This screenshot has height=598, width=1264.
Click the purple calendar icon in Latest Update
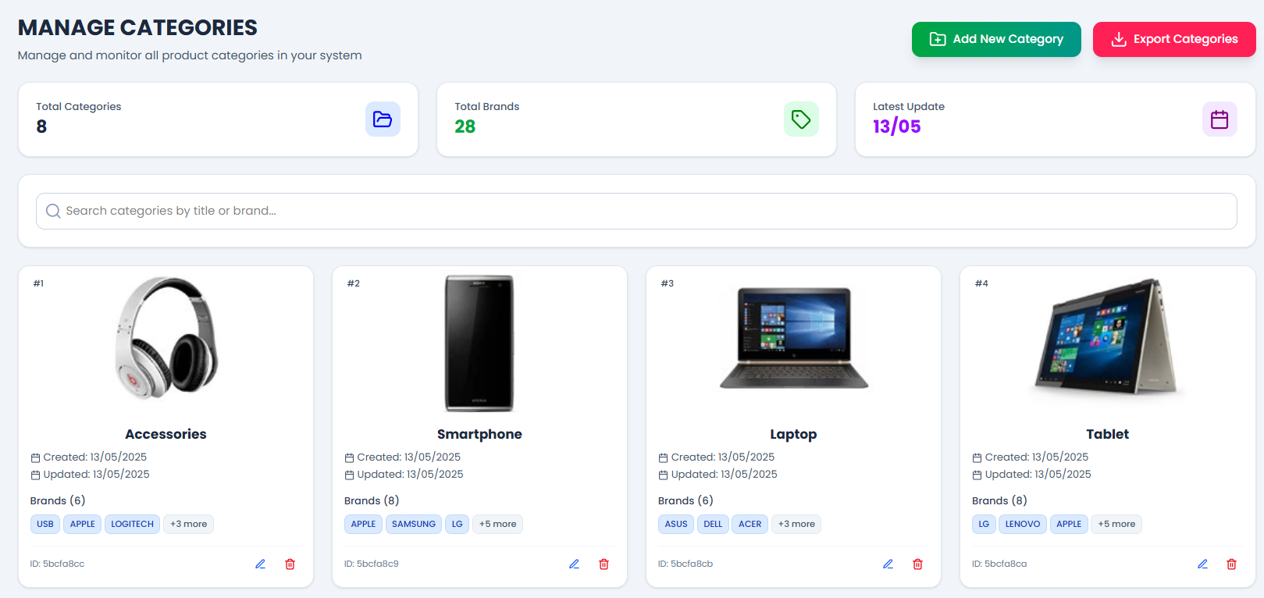pos(1219,119)
